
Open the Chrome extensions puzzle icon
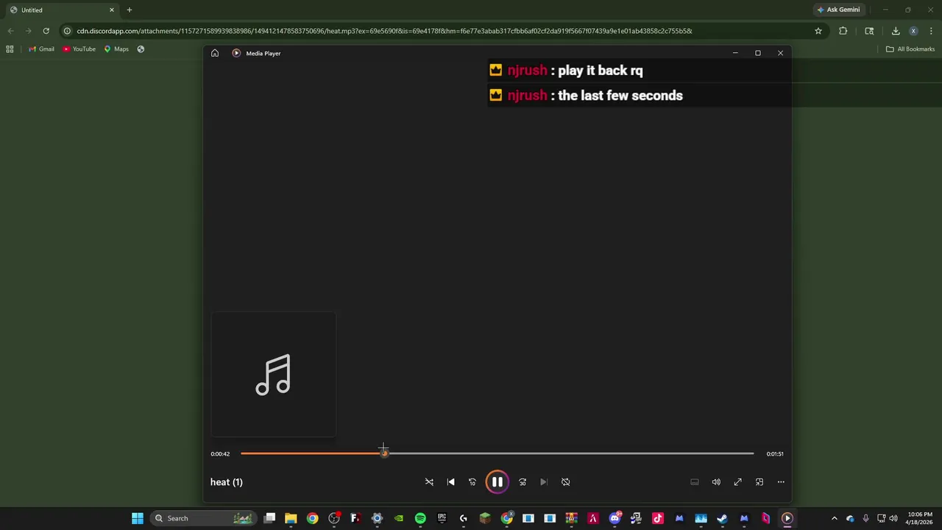[x=843, y=31]
